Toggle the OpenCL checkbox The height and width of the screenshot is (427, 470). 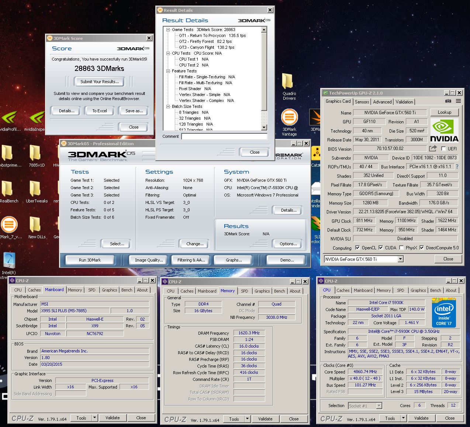357,248
